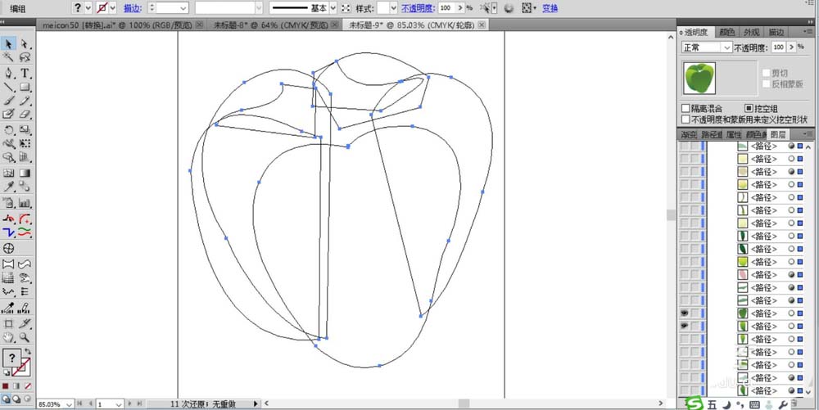Select the Rectangle tool

[x=25, y=87]
